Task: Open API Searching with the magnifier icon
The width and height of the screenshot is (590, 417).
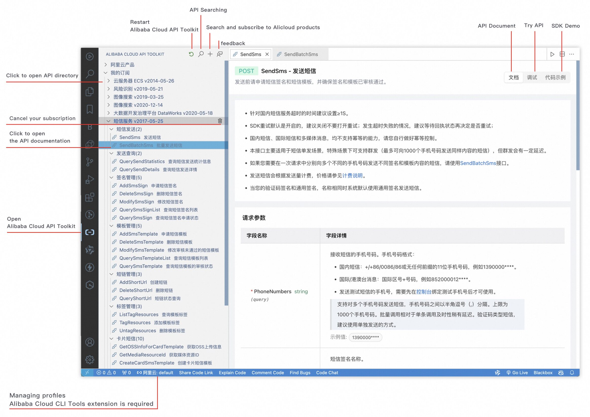Action: point(201,54)
